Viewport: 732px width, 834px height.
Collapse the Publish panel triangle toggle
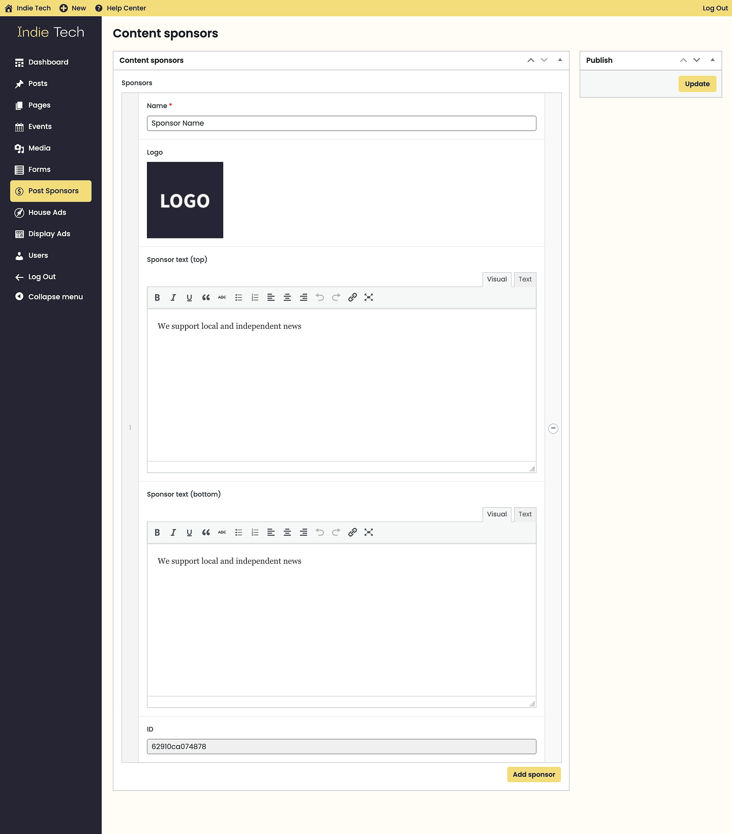click(x=712, y=60)
